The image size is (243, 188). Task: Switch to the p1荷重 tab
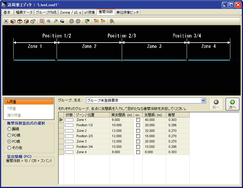89,12
